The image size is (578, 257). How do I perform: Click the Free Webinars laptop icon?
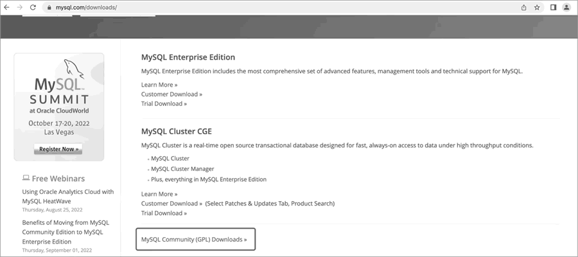26,178
